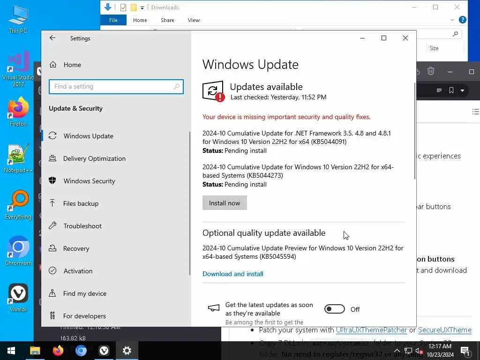The width and height of the screenshot is (480, 360).
Task: Click Explorer quick access down arrow icon
Action: (x=108, y=7)
